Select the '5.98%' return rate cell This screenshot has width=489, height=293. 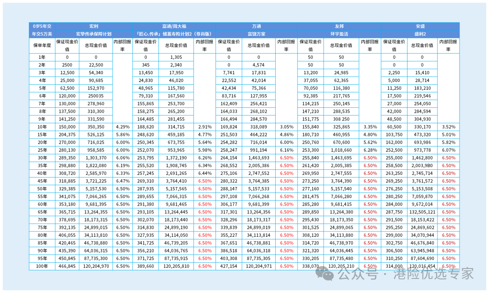coord(205,150)
